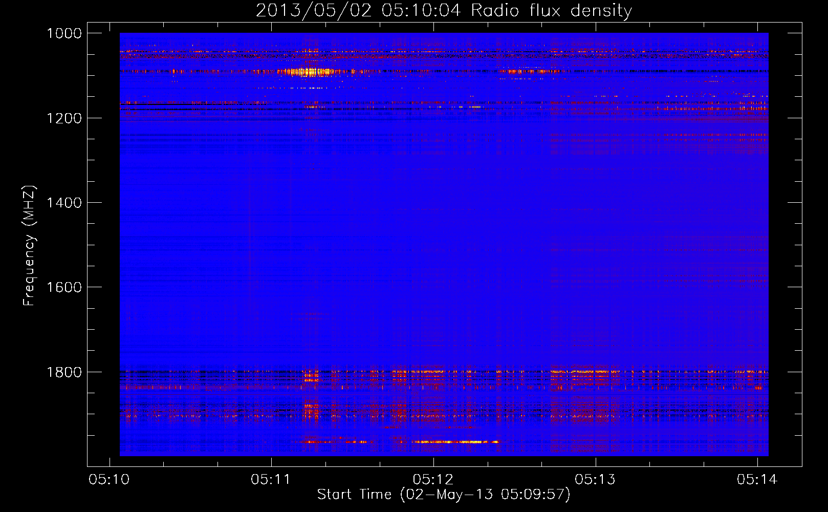Click the bright yellow burst near 1090 MHz at 05:11
Screen dimensions: 828x512
click(x=311, y=72)
